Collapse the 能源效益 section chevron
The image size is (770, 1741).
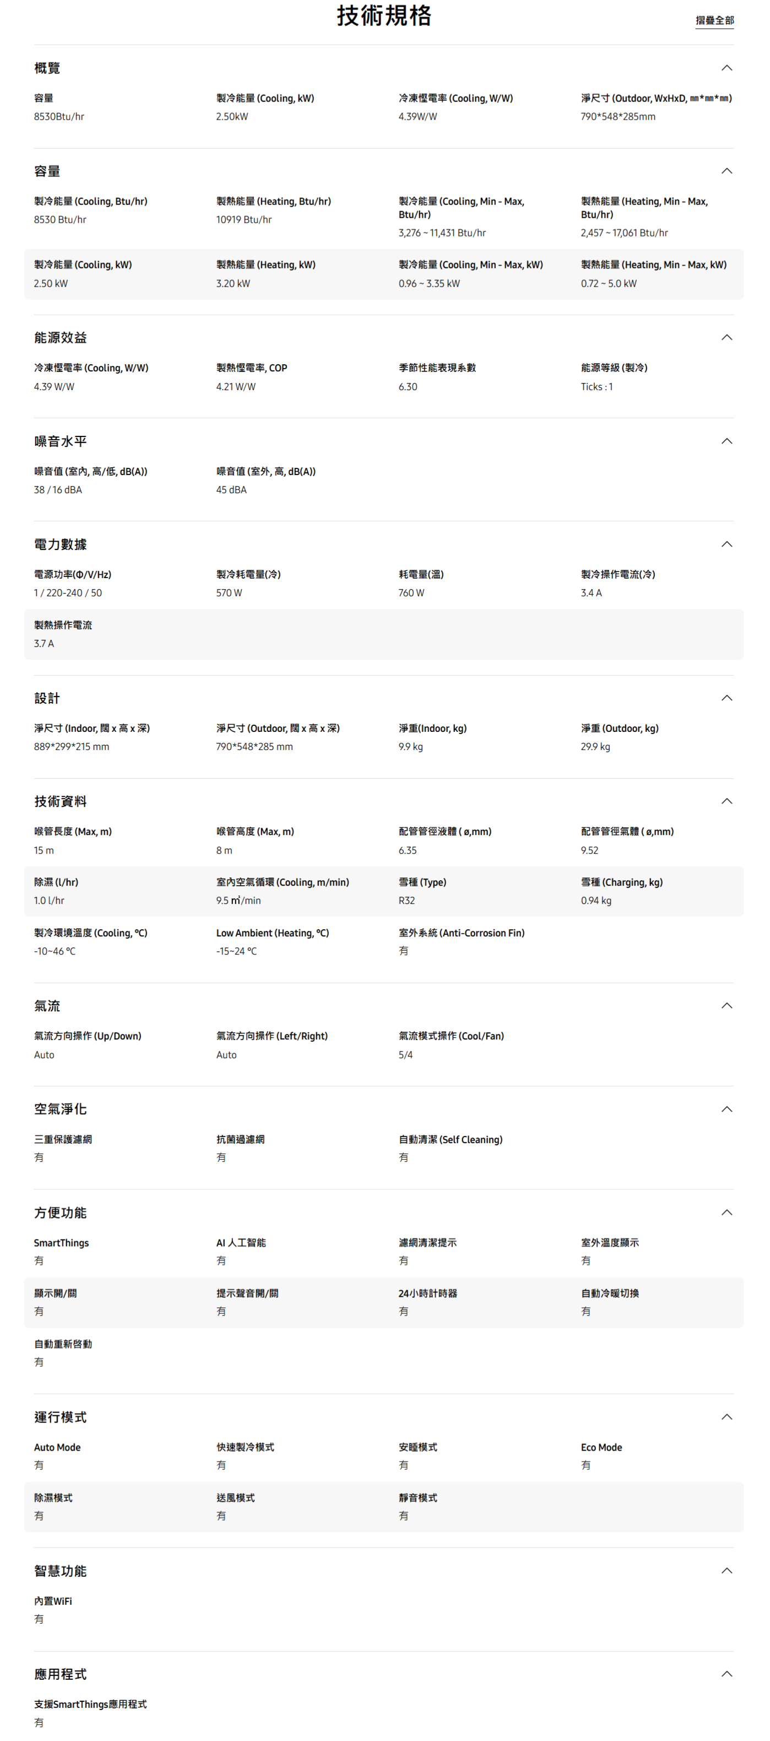(x=726, y=337)
